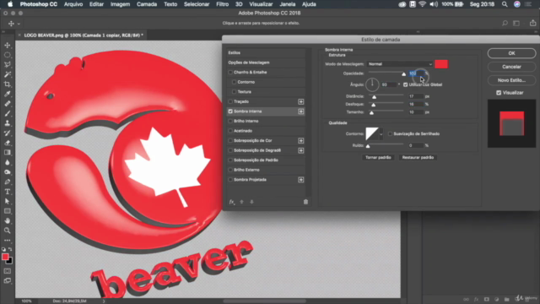Enable Textura sub-effect checkbox

pos(235,92)
